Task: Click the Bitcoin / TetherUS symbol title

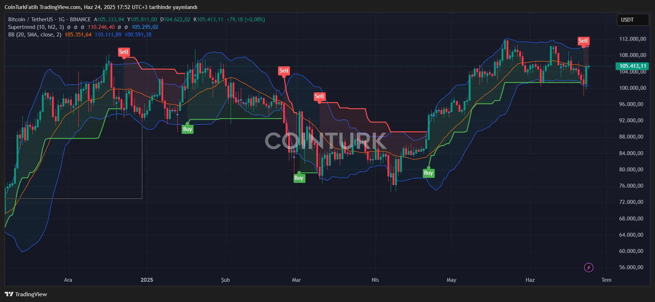Action: (x=31, y=19)
